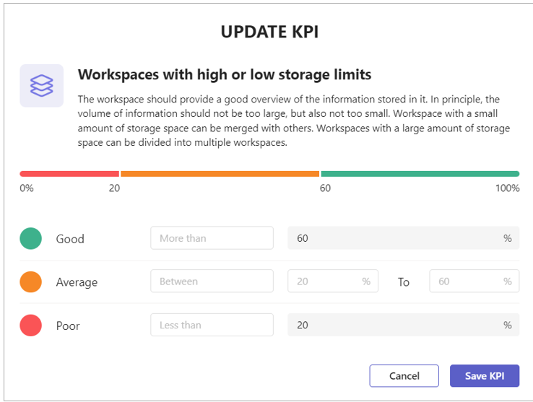Click the Poor threshold 20 percent field
The image size is (533, 402).
403,325
